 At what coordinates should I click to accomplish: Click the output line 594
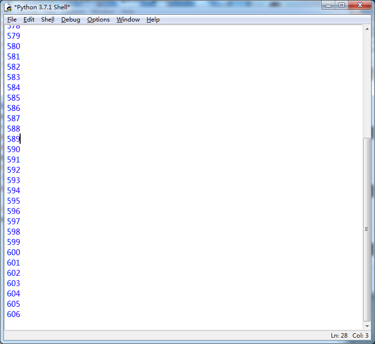coord(14,190)
